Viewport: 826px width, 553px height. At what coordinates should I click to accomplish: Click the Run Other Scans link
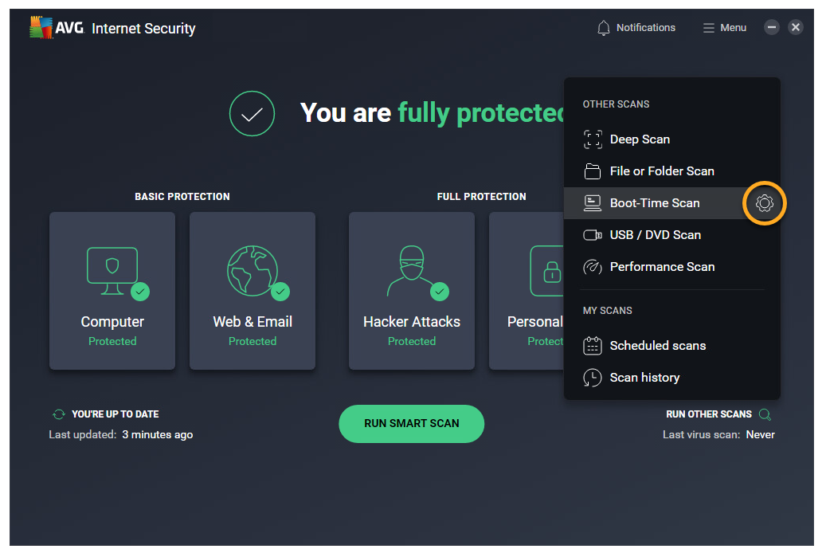708,414
